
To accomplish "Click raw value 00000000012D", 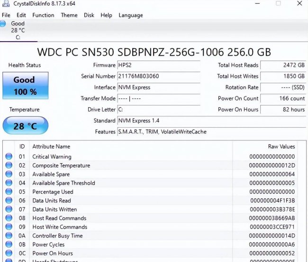I will [272, 166].
